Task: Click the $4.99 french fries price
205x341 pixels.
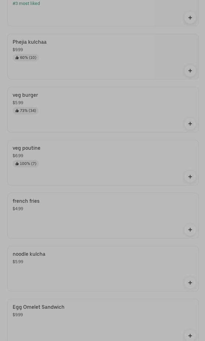Action: tap(18, 209)
